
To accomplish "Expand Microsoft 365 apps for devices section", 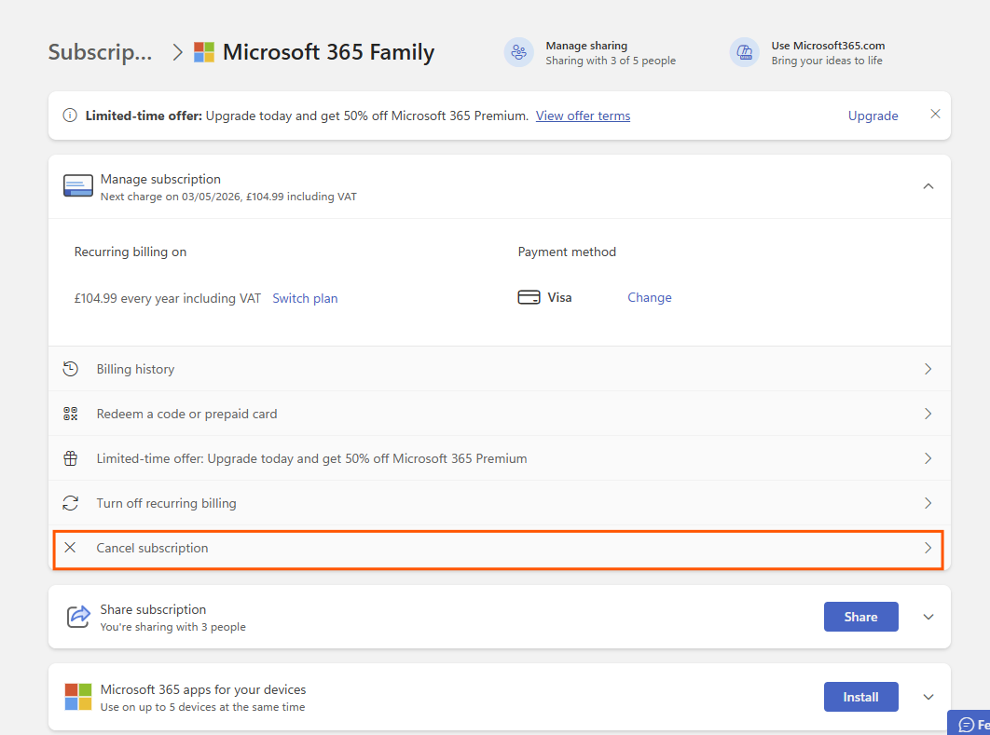I will click(x=928, y=697).
